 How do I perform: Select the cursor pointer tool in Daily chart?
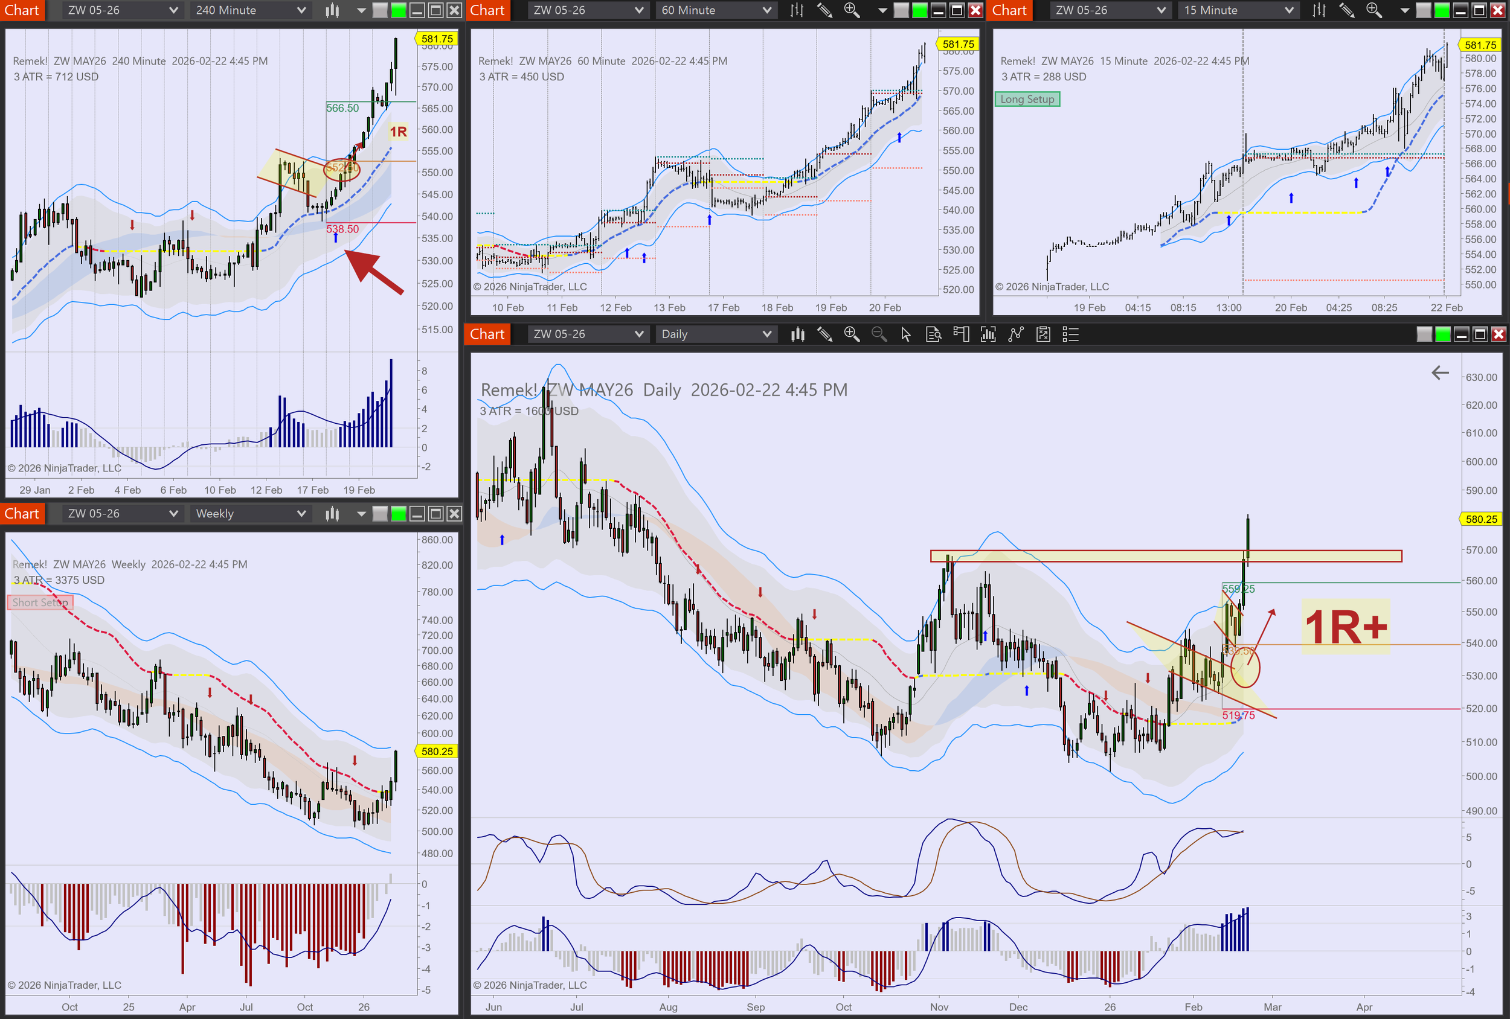906,334
